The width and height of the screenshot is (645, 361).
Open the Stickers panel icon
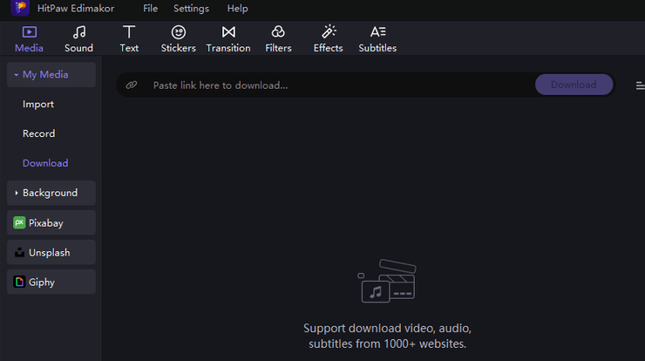coord(178,32)
